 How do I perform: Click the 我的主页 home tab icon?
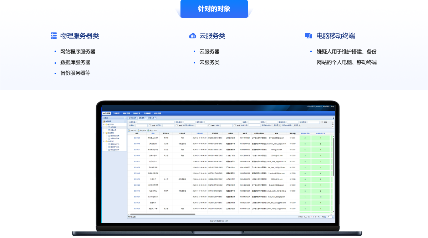click(x=129, y=118)
